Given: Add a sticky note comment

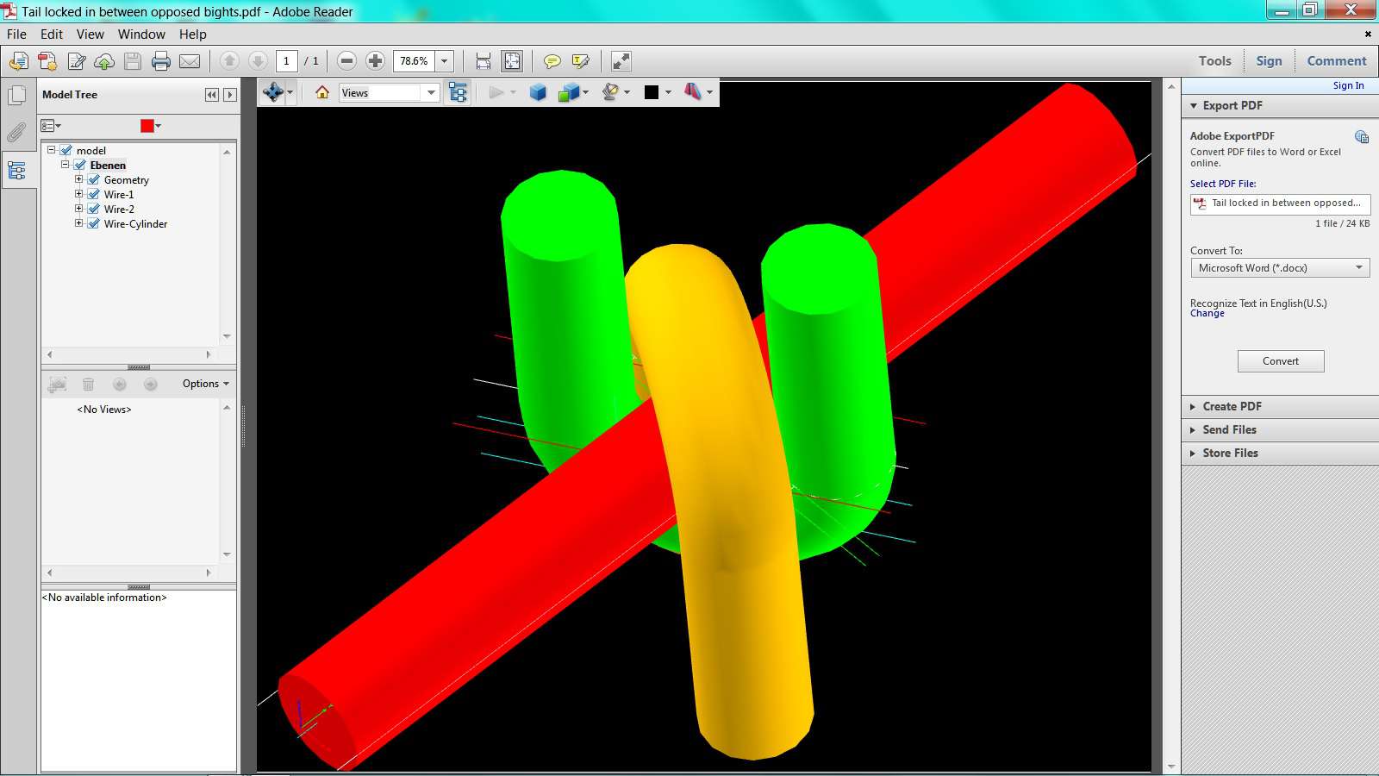Looking at the screenshot, I should click(552, 61).
